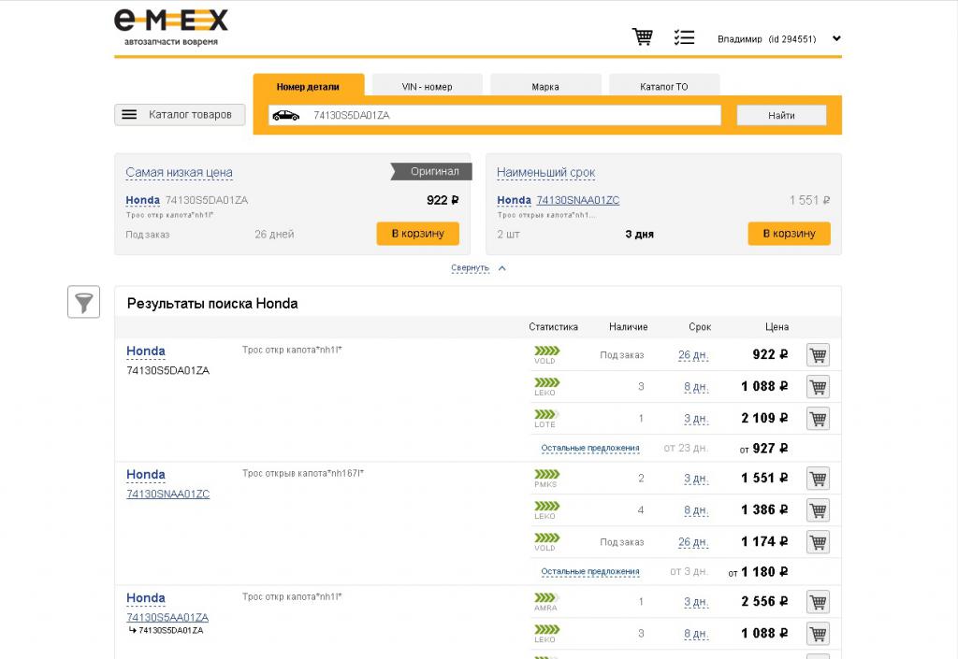Open Honda link in lowest price card

143,200
